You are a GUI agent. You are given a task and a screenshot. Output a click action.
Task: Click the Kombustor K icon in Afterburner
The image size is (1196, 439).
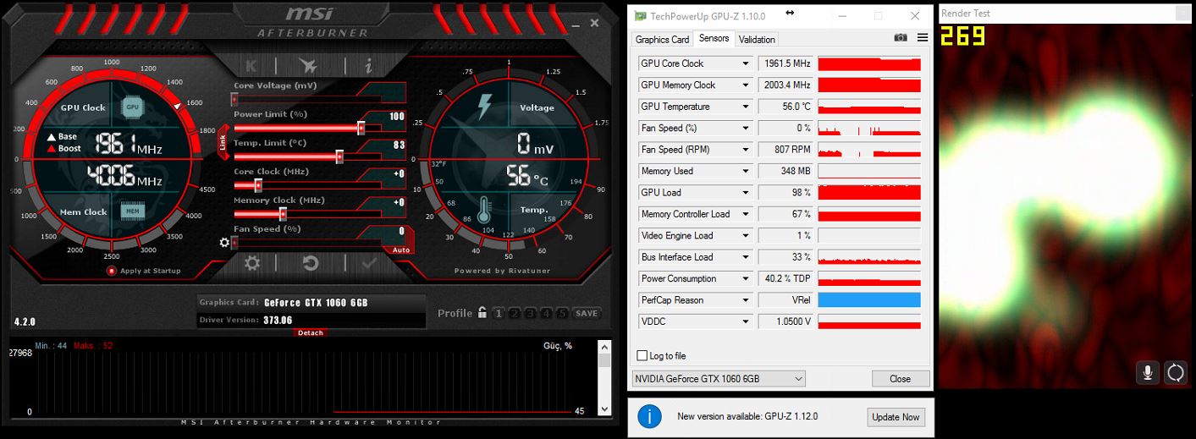(251, 66)
